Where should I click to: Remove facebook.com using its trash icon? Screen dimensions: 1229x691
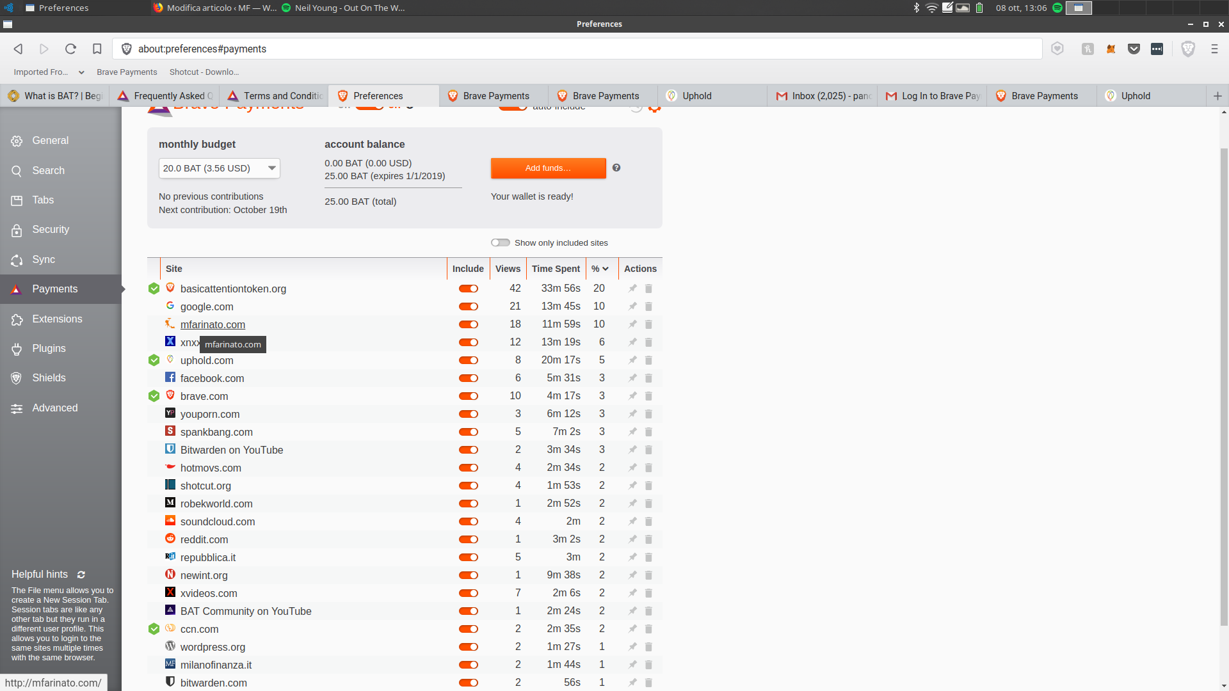(x=648, y=378)
